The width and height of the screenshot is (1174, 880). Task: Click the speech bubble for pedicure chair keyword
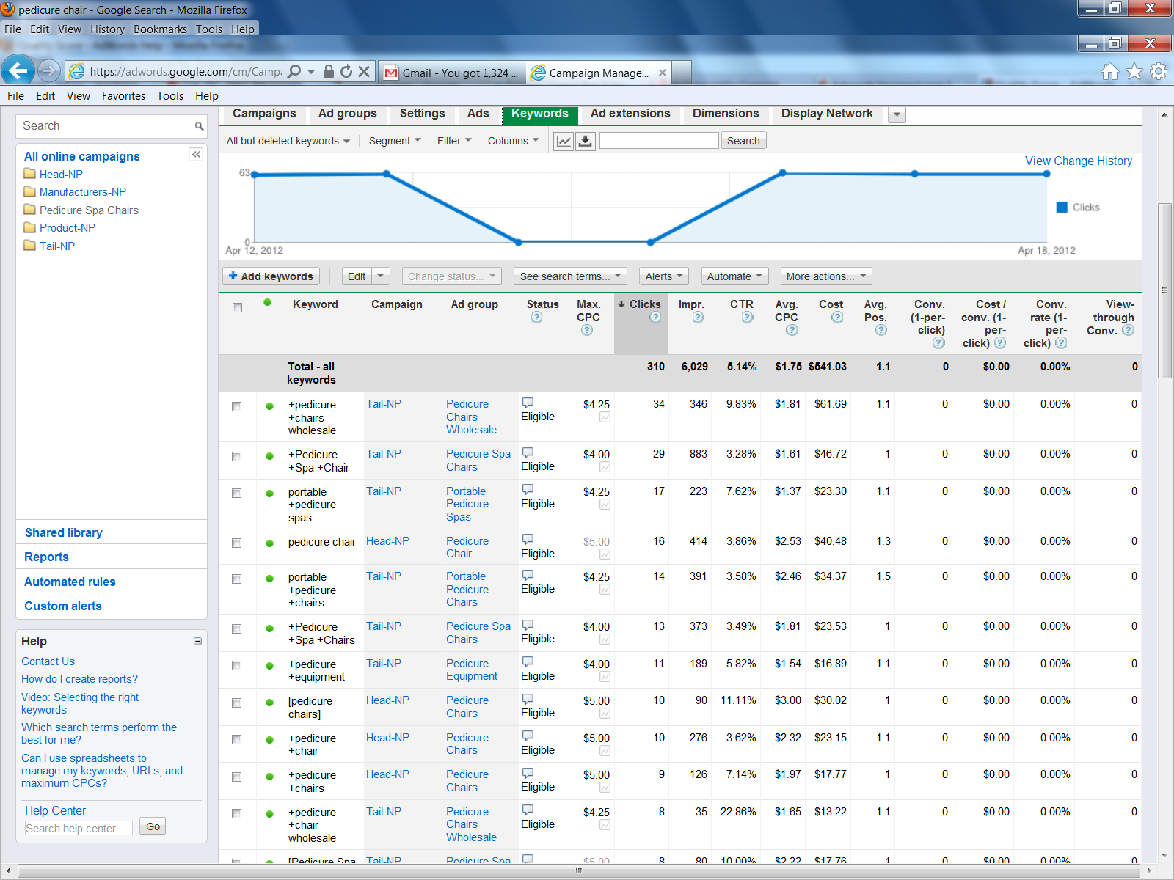528,539
